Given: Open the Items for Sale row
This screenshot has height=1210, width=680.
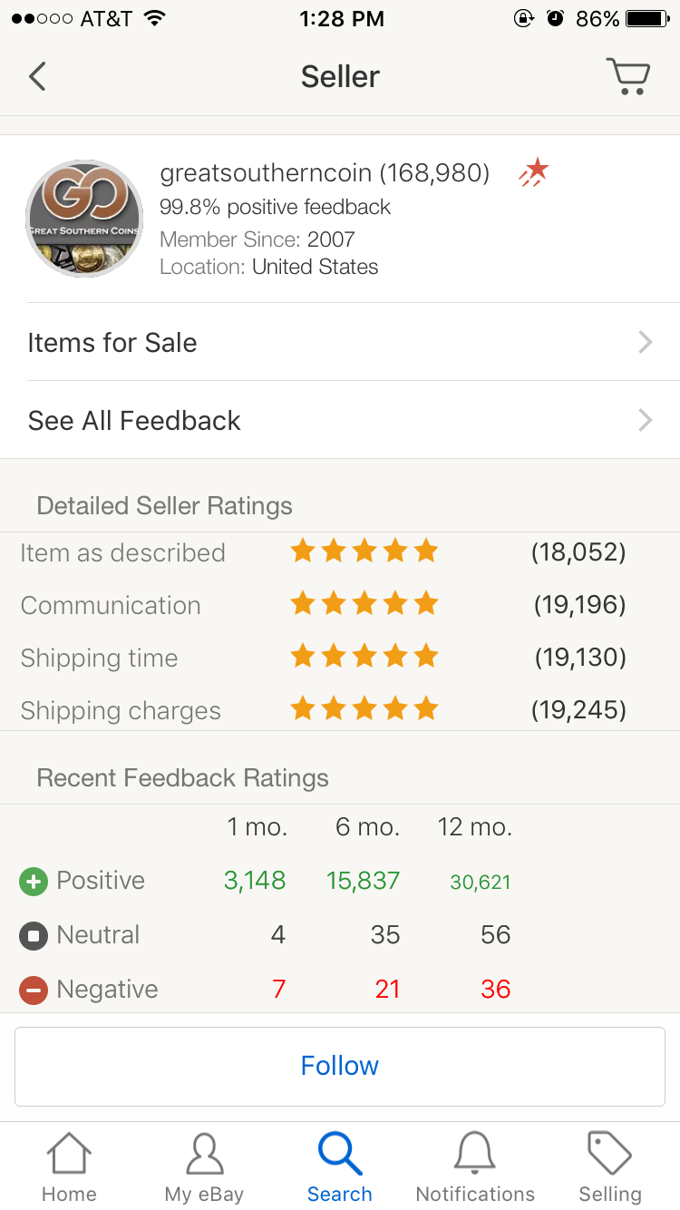Looking at the screenshot, I should [340, 342].
